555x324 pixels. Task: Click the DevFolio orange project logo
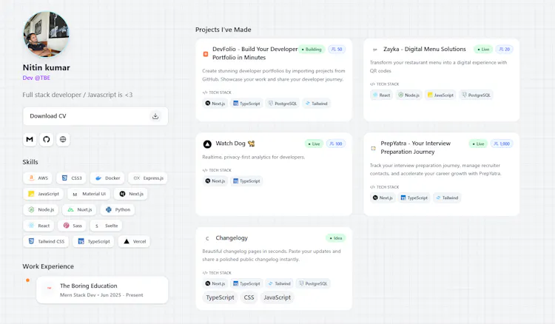(205, 54)
